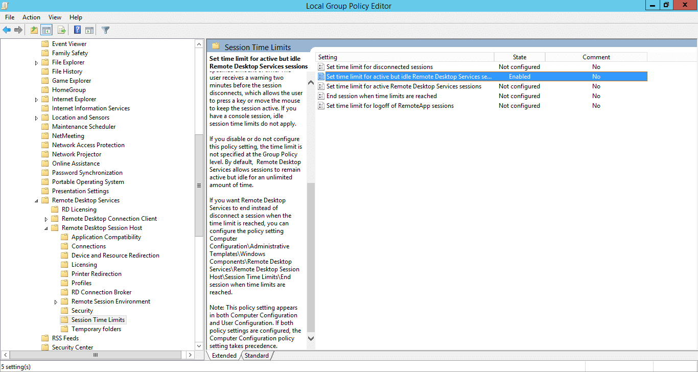Open the Help toolbar icon
Viewport: 698px width, 372px height.
coord(77,30)
